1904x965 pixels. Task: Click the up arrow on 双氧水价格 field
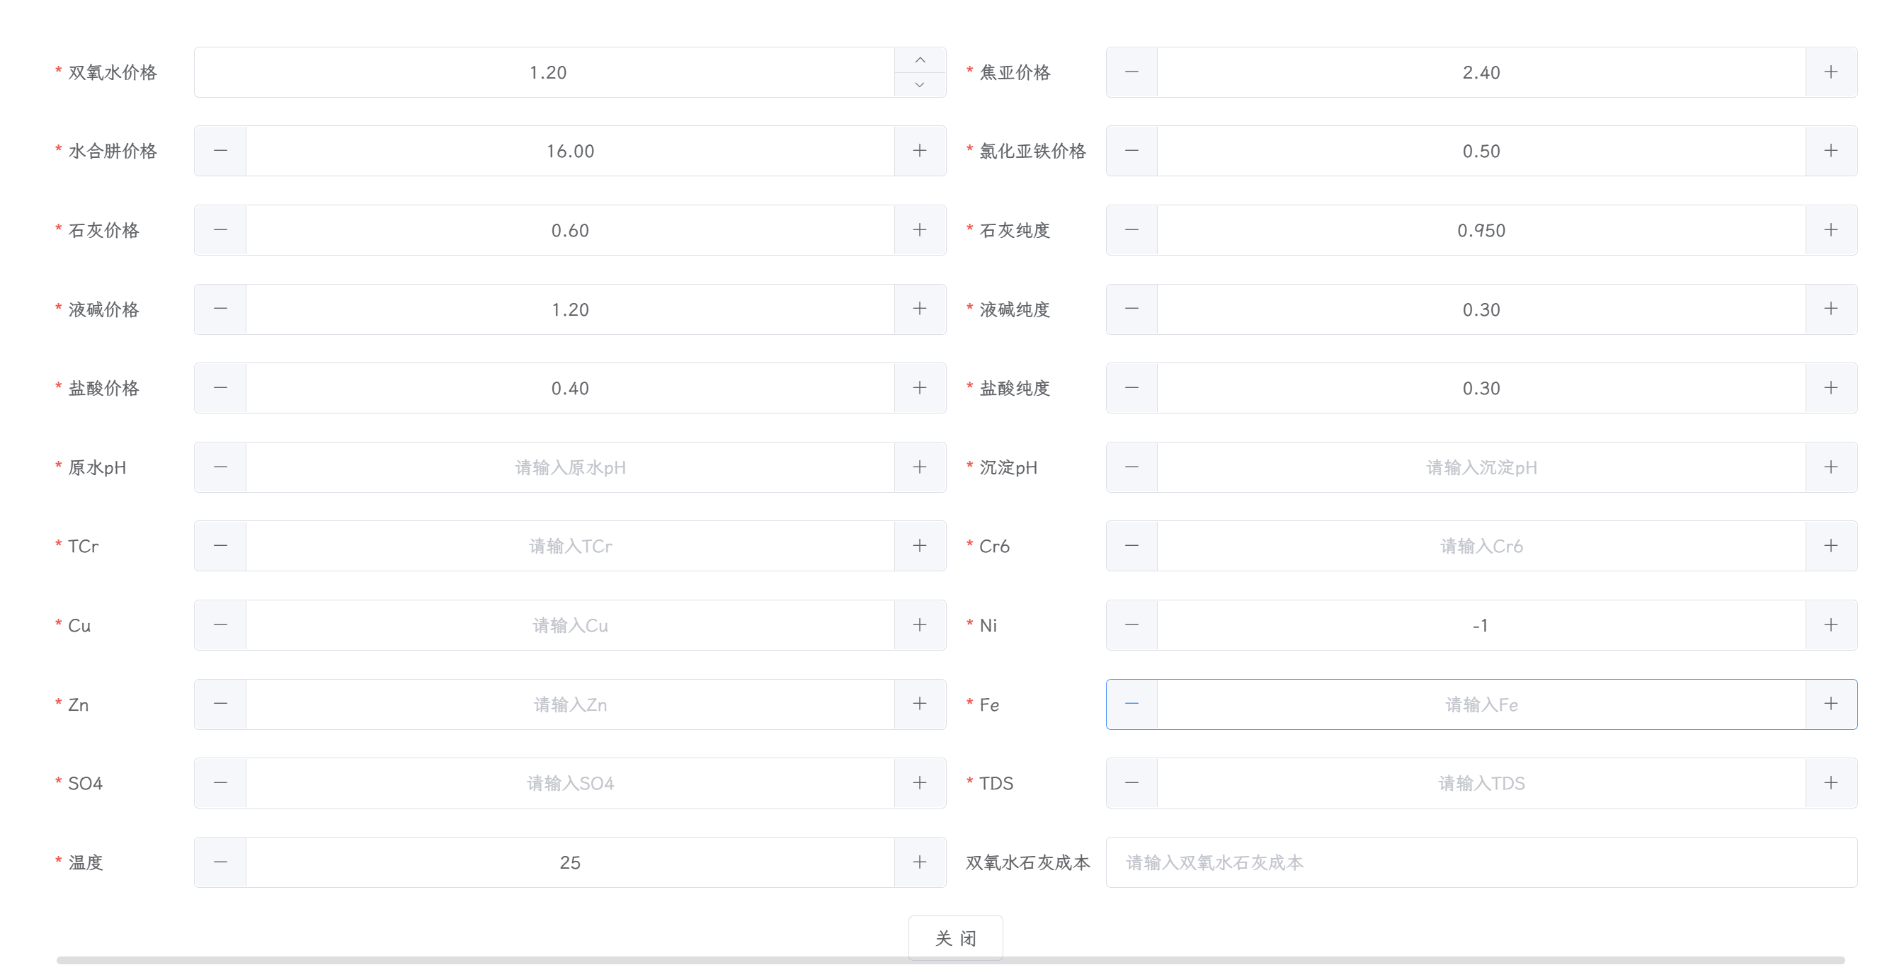tap(920, 60)
